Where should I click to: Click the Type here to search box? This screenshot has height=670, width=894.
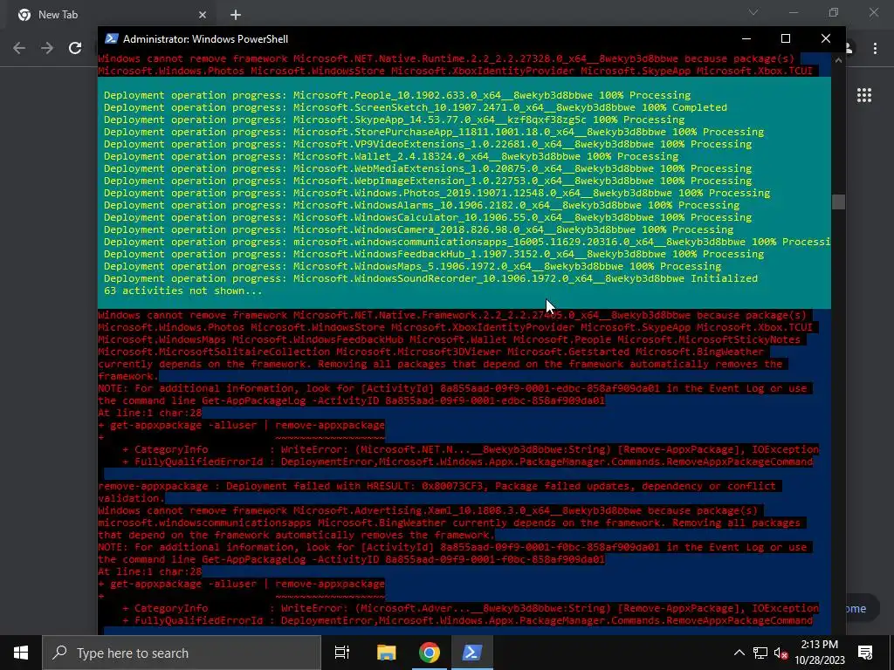tap(182, 653)
